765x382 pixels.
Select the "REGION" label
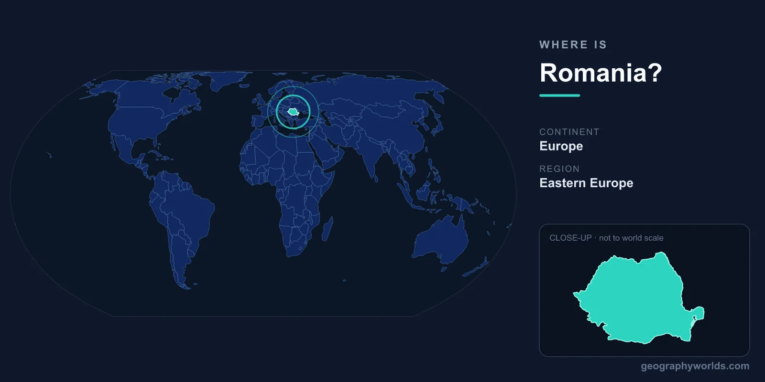point(559,169)
